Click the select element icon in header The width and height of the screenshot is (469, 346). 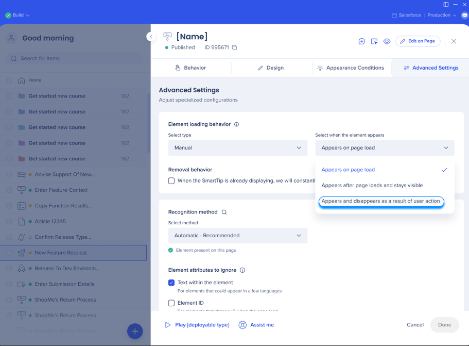pyautogui.click(x=374, y=41)
